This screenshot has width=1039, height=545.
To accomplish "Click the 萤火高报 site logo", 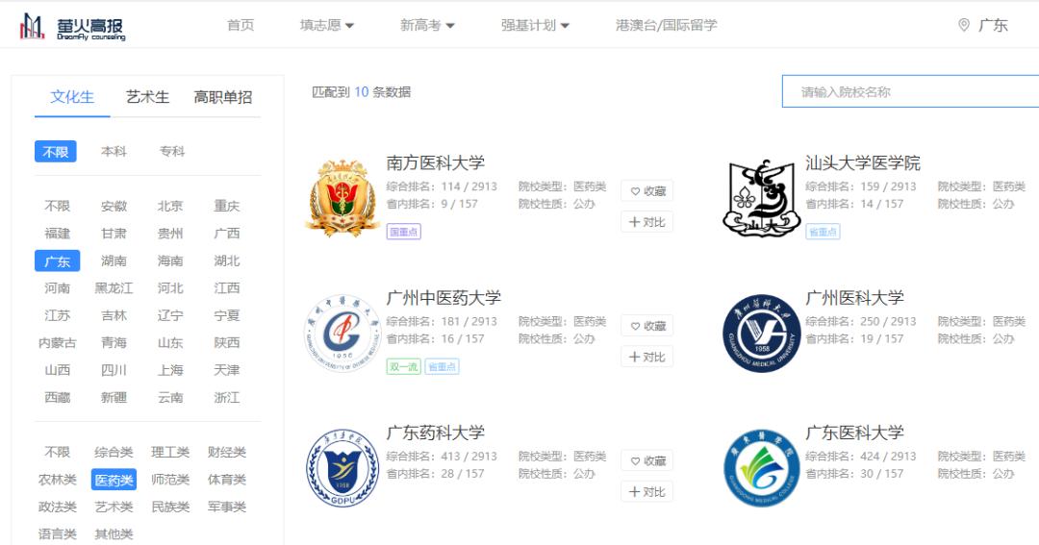I will (72, 27).
